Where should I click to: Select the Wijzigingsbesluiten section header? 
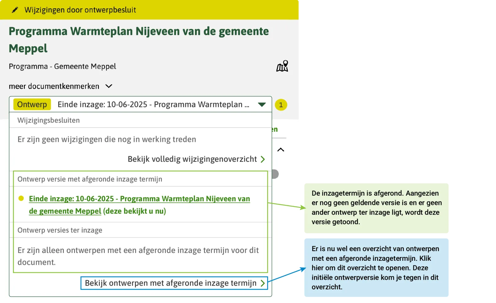48,120
